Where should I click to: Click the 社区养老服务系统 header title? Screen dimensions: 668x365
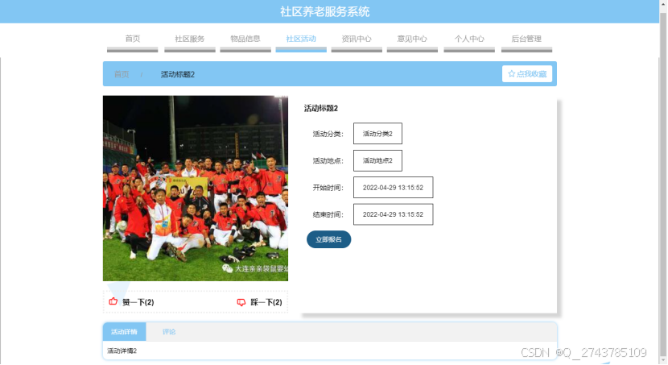click(324, 11)
